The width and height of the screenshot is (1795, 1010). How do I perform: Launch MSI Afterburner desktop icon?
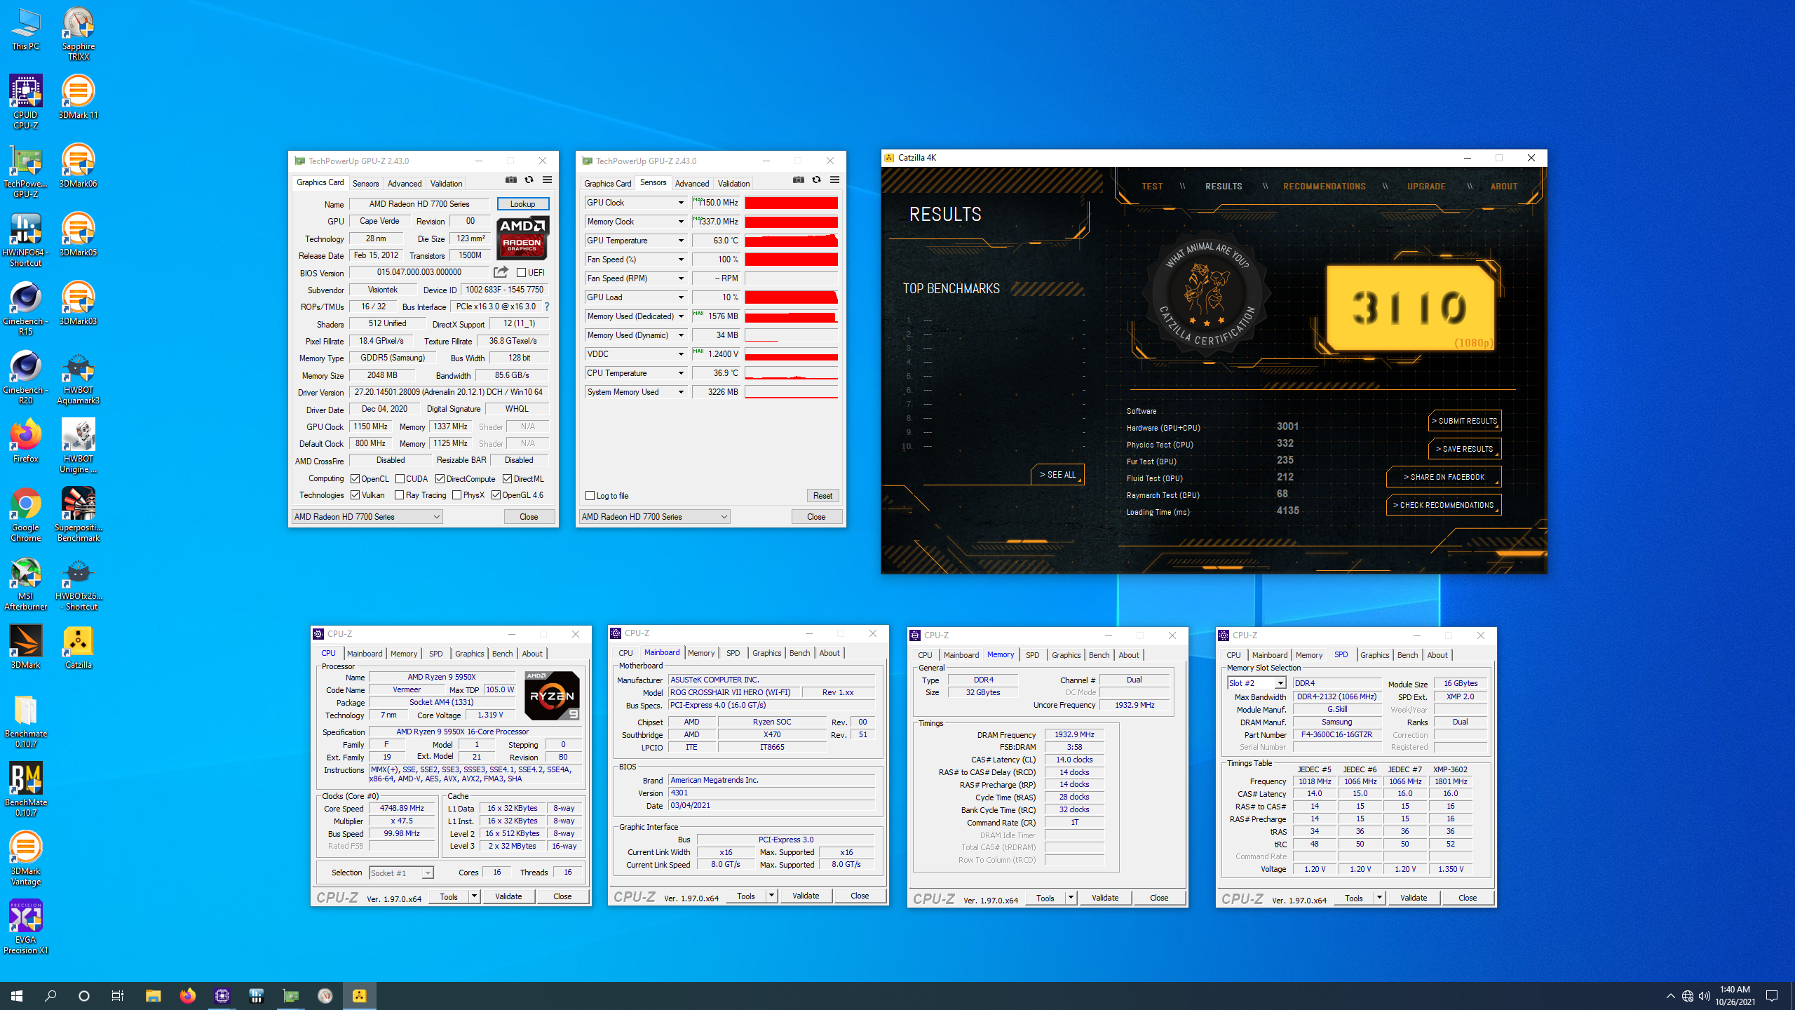pyautogui.click(x=25, y=584)
